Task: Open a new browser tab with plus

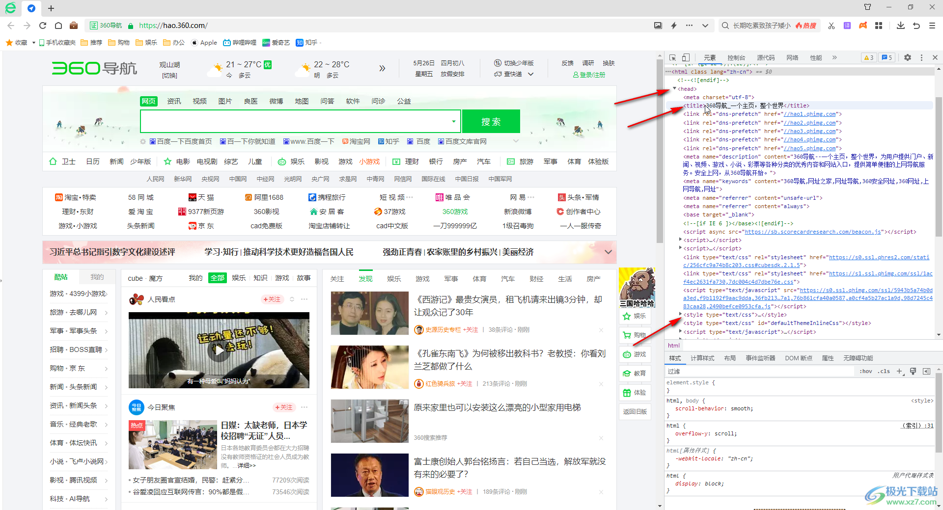Action: 51,8
